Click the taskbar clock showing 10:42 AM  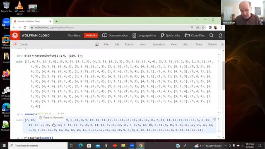250,145
